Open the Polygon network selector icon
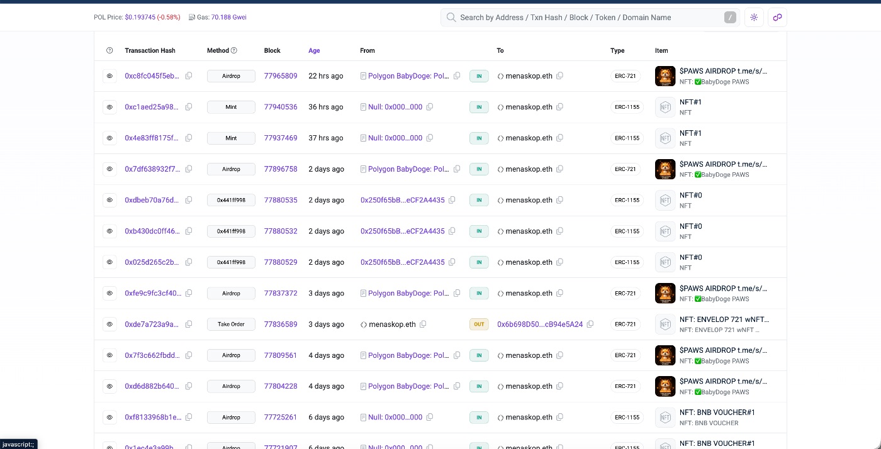This screenshot has width=881, height=449. (777, 18)
